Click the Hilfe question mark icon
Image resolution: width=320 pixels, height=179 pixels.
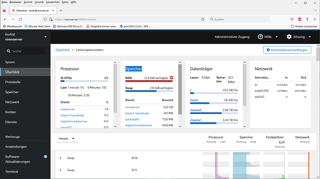point(260,37)
